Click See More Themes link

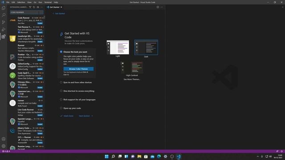tap(132, 79)
